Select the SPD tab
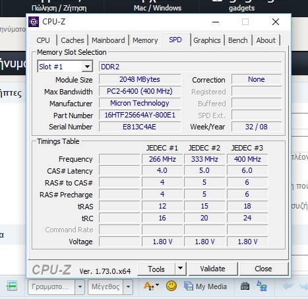Viewport: 308px width, 299px height. [175, 40]
